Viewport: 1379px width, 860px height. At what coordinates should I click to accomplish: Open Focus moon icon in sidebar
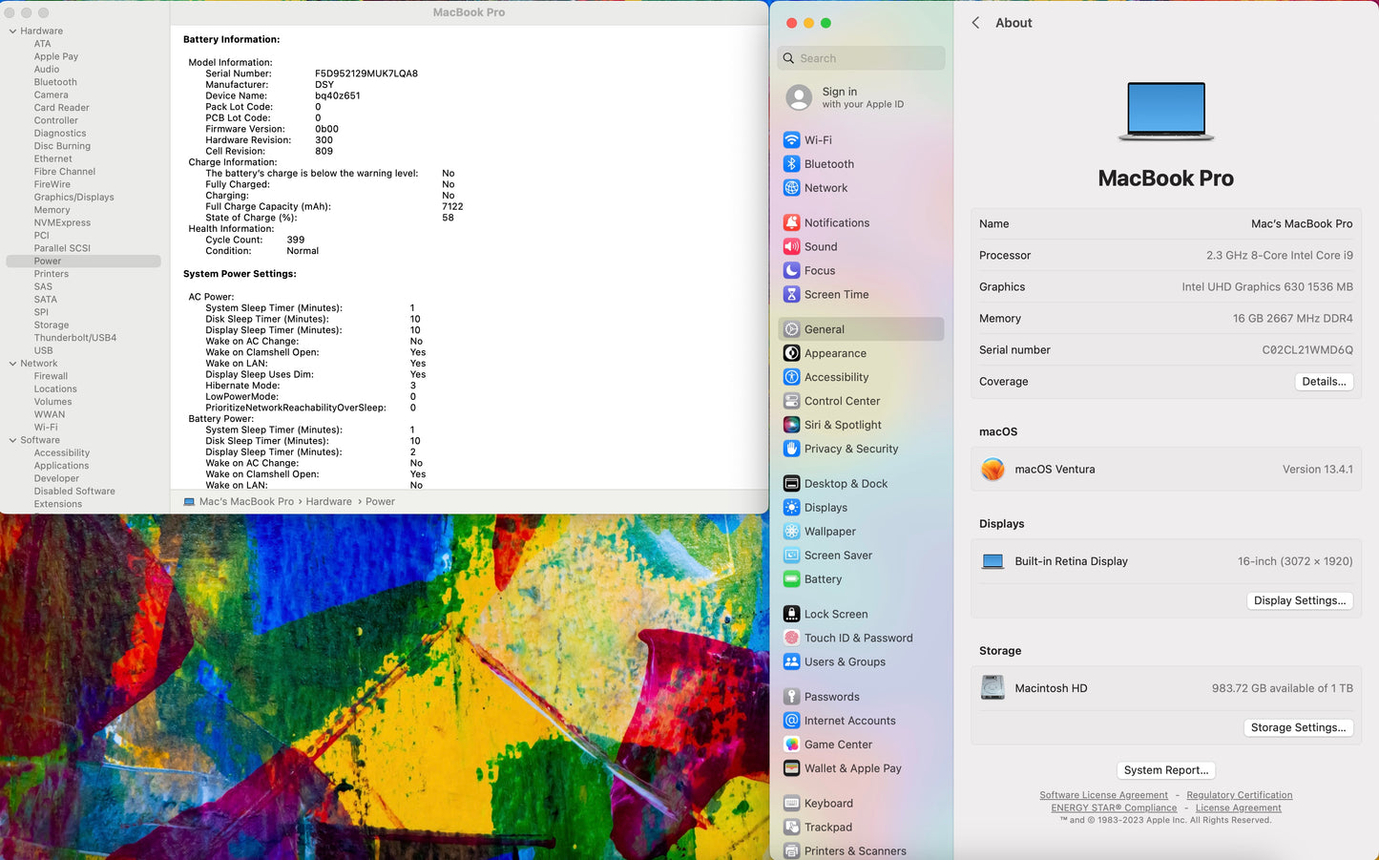pos(791,271)
